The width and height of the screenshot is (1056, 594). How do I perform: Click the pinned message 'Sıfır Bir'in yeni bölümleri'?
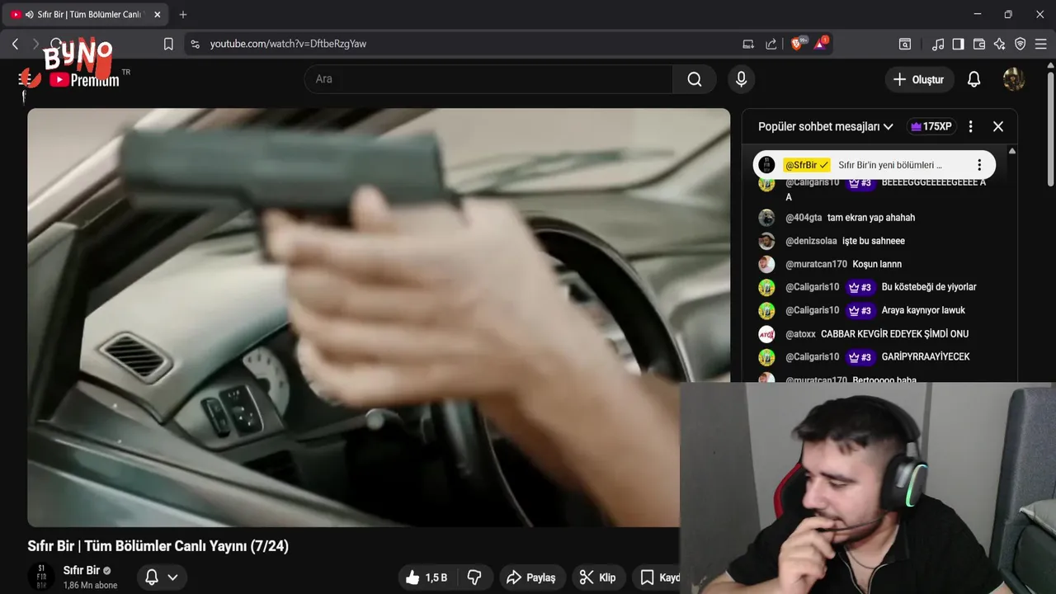tap(890, 165)
